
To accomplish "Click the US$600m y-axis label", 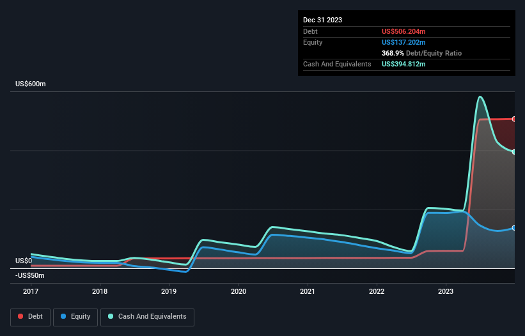I will [x=31, y=84].
